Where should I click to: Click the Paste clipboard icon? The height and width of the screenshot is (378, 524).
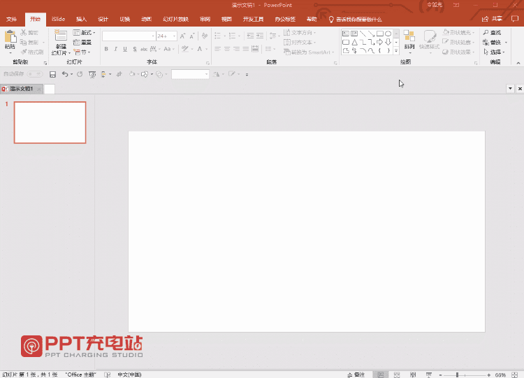click(x=10, y=37)
